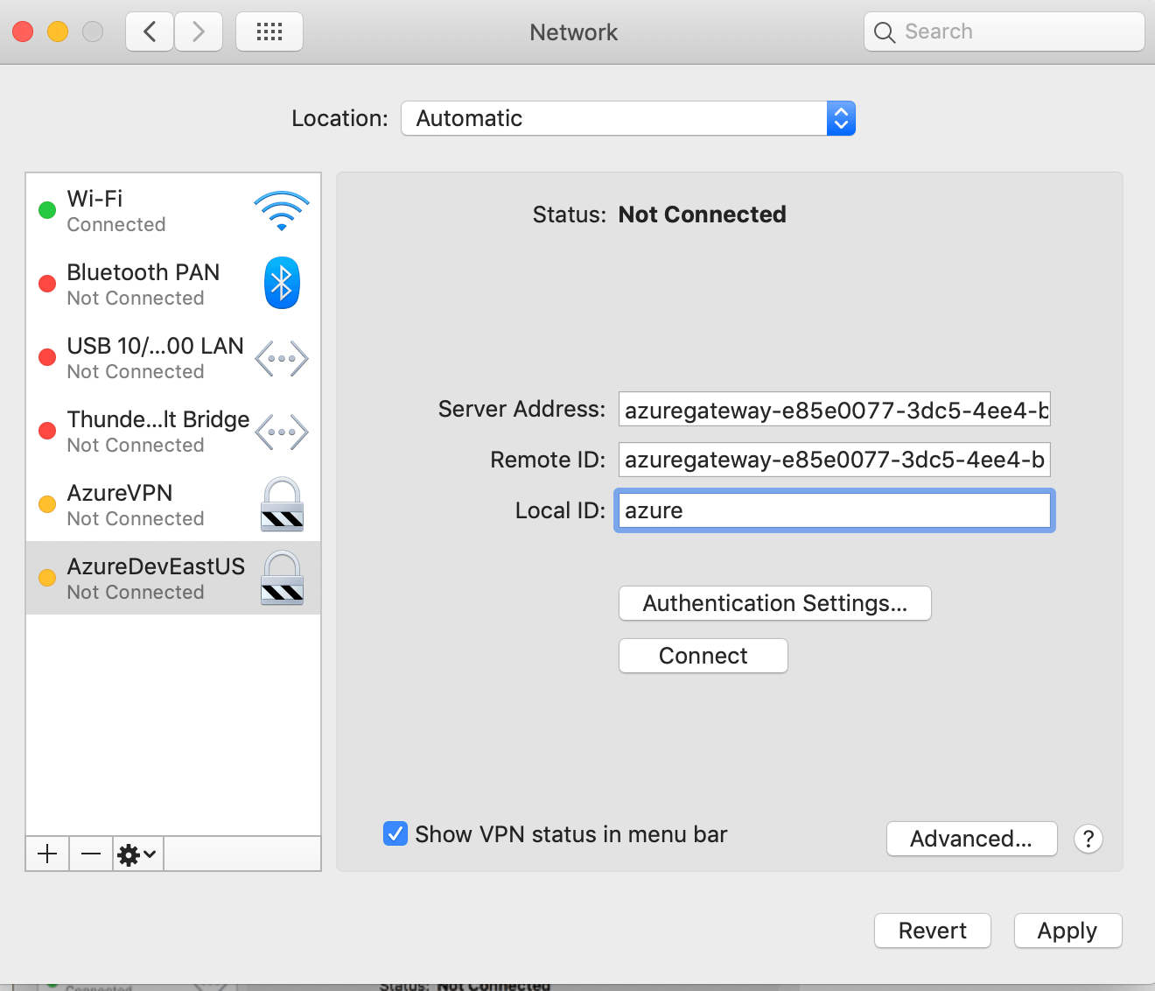The height and width of the screenshot is (991, 1155).
Task: Select the USB 10/...00 LAN service
Action: click(173, 357)
